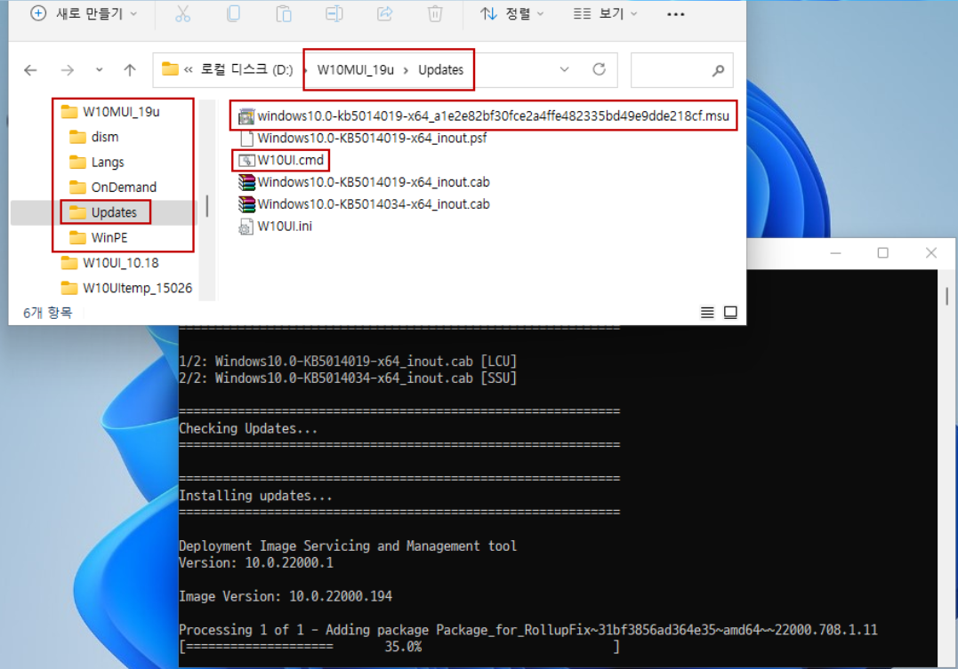Image resolution: width=958 pixels, height=669 pixels.
Task: Expand recent locations chevron
Action: click(99, 70)
